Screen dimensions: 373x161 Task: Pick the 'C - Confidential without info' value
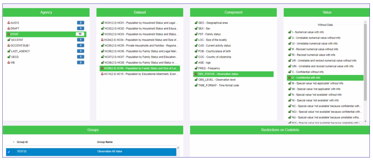pos(307,72)
